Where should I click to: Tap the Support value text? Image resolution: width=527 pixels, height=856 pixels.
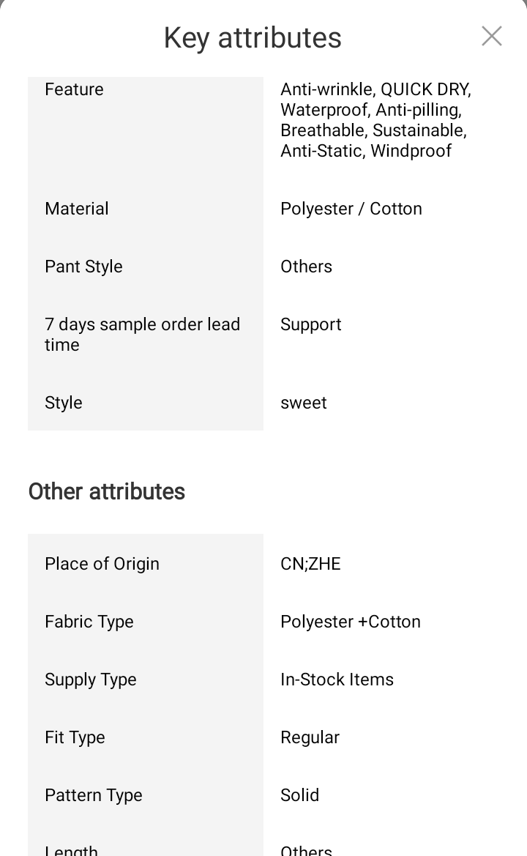[x=310, y=324]
